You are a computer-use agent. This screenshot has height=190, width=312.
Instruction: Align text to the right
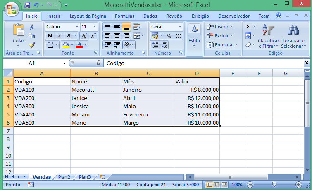pos(126,36)
